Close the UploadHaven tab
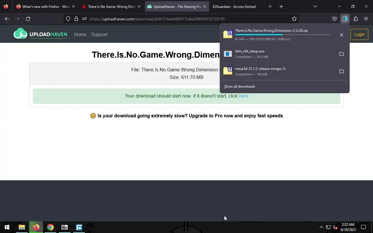 pyautogui.click(x=205, y=6)
